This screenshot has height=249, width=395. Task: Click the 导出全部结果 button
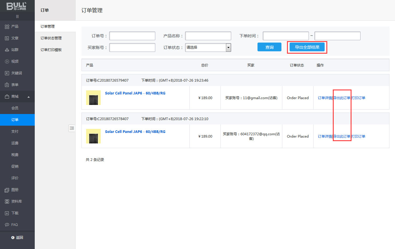click(307, 47)
